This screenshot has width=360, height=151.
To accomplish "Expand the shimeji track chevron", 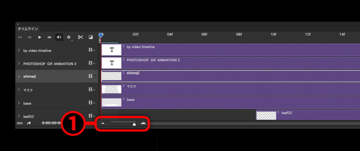I will tap(19, 76).
